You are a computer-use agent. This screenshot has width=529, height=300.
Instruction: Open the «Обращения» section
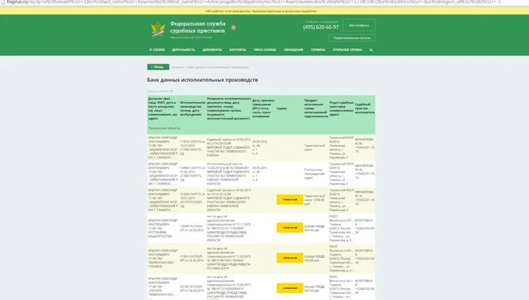point(294,50)
